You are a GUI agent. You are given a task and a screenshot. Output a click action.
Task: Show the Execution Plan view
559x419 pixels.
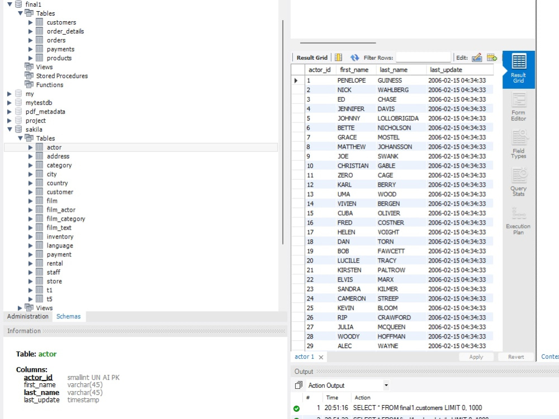518,221
